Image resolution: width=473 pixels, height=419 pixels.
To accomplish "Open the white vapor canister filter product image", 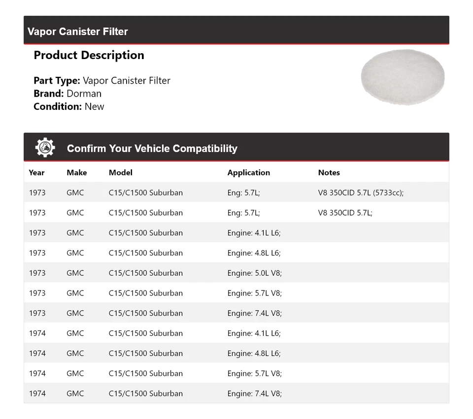I will coord(402,77).
